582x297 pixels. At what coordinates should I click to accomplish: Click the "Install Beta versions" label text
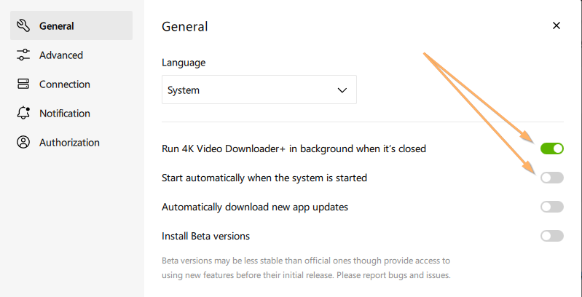(206, 236)
